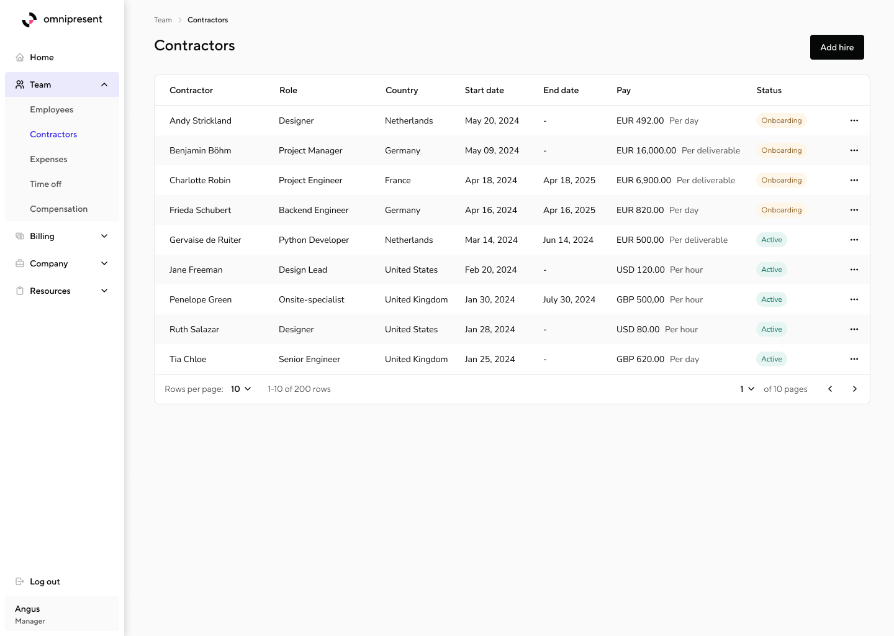Click the Team people icon
This screenshot has width=894, height=636.
pyautogui.click(x=20, y=84)
